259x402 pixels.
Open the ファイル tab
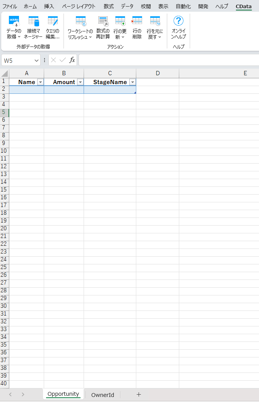10,7
